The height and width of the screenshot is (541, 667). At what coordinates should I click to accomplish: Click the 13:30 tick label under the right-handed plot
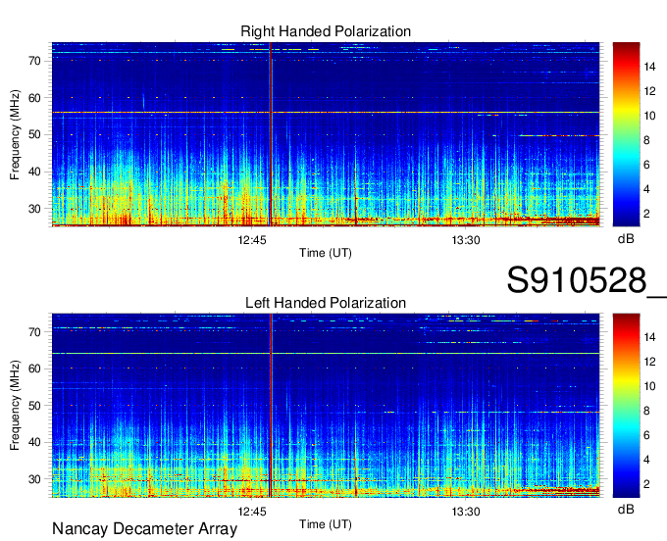pyautogui.click(x=466, y=240)
